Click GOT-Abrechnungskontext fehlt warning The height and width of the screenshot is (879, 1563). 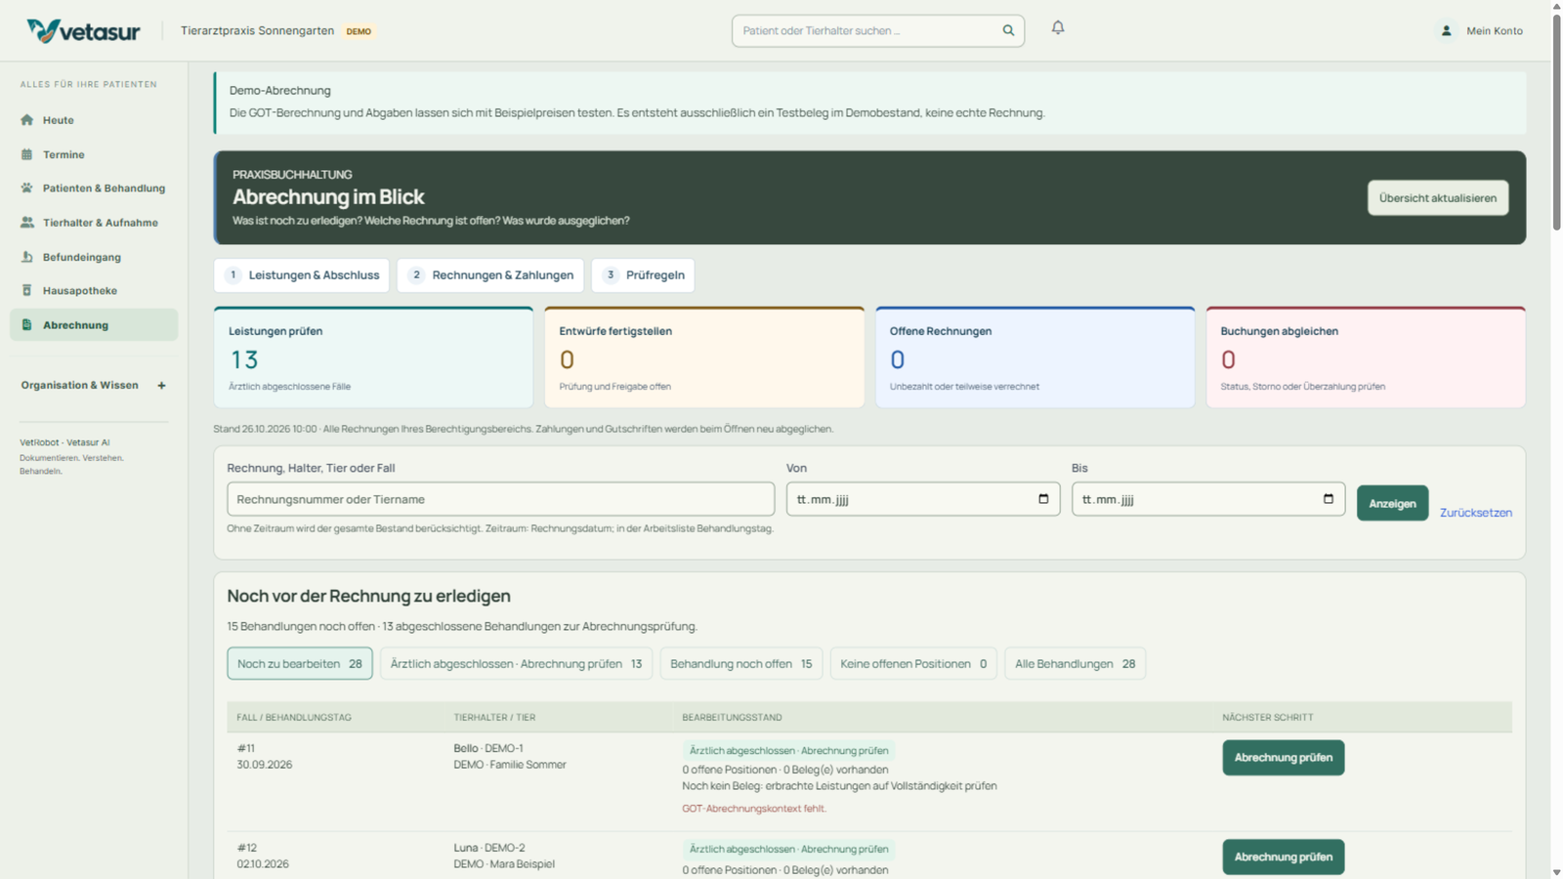tap(754, 809)
